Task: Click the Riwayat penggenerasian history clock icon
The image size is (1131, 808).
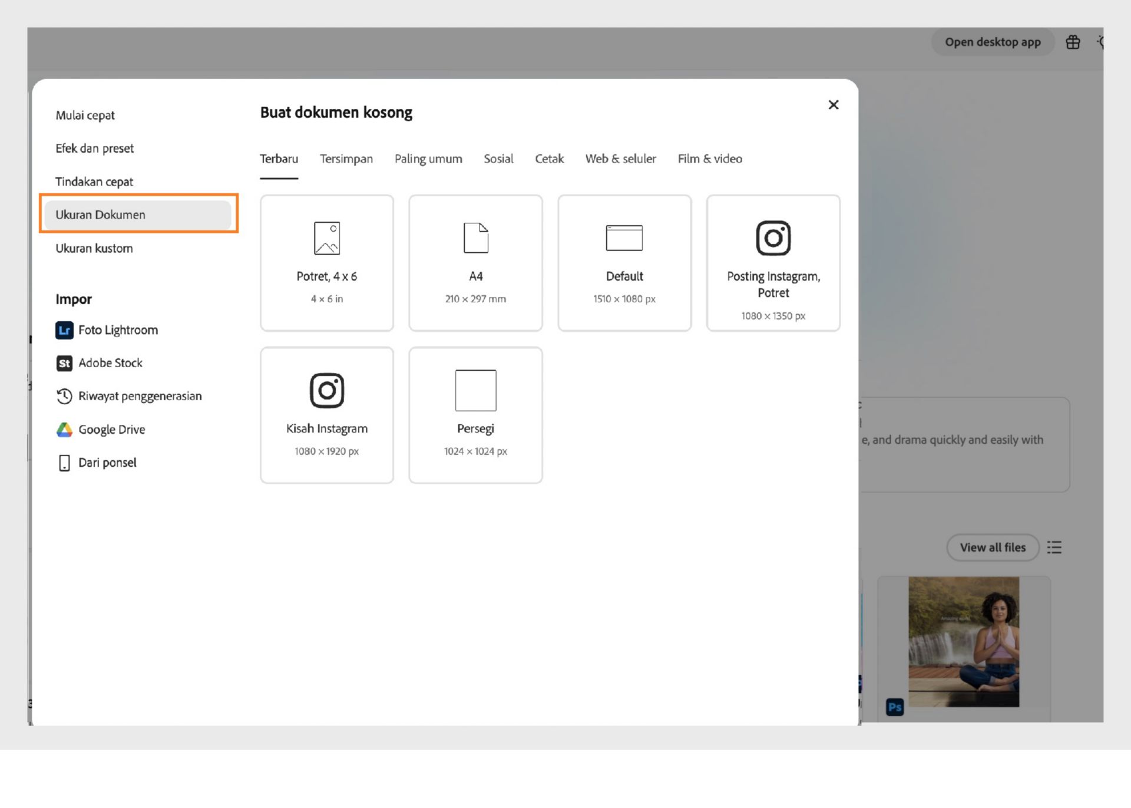Action: tap(64, 396)
